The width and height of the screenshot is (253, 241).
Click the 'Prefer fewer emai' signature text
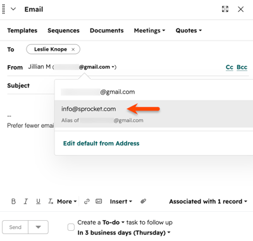coord(30,125)
